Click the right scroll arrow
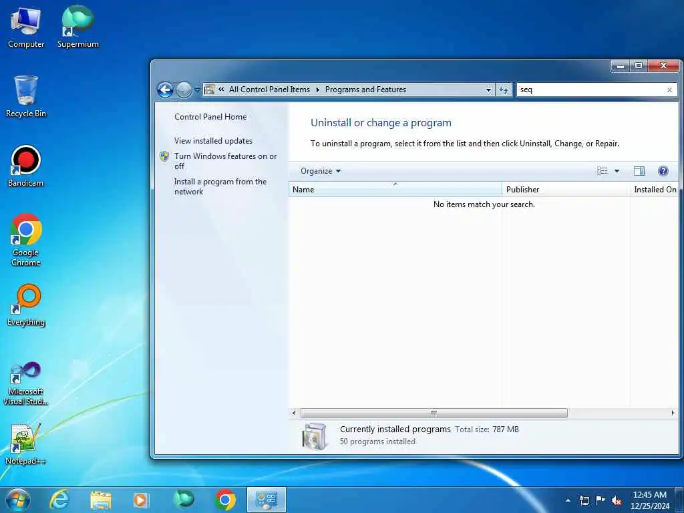Viewport: 684px width, 513px height. pos(672,413)
